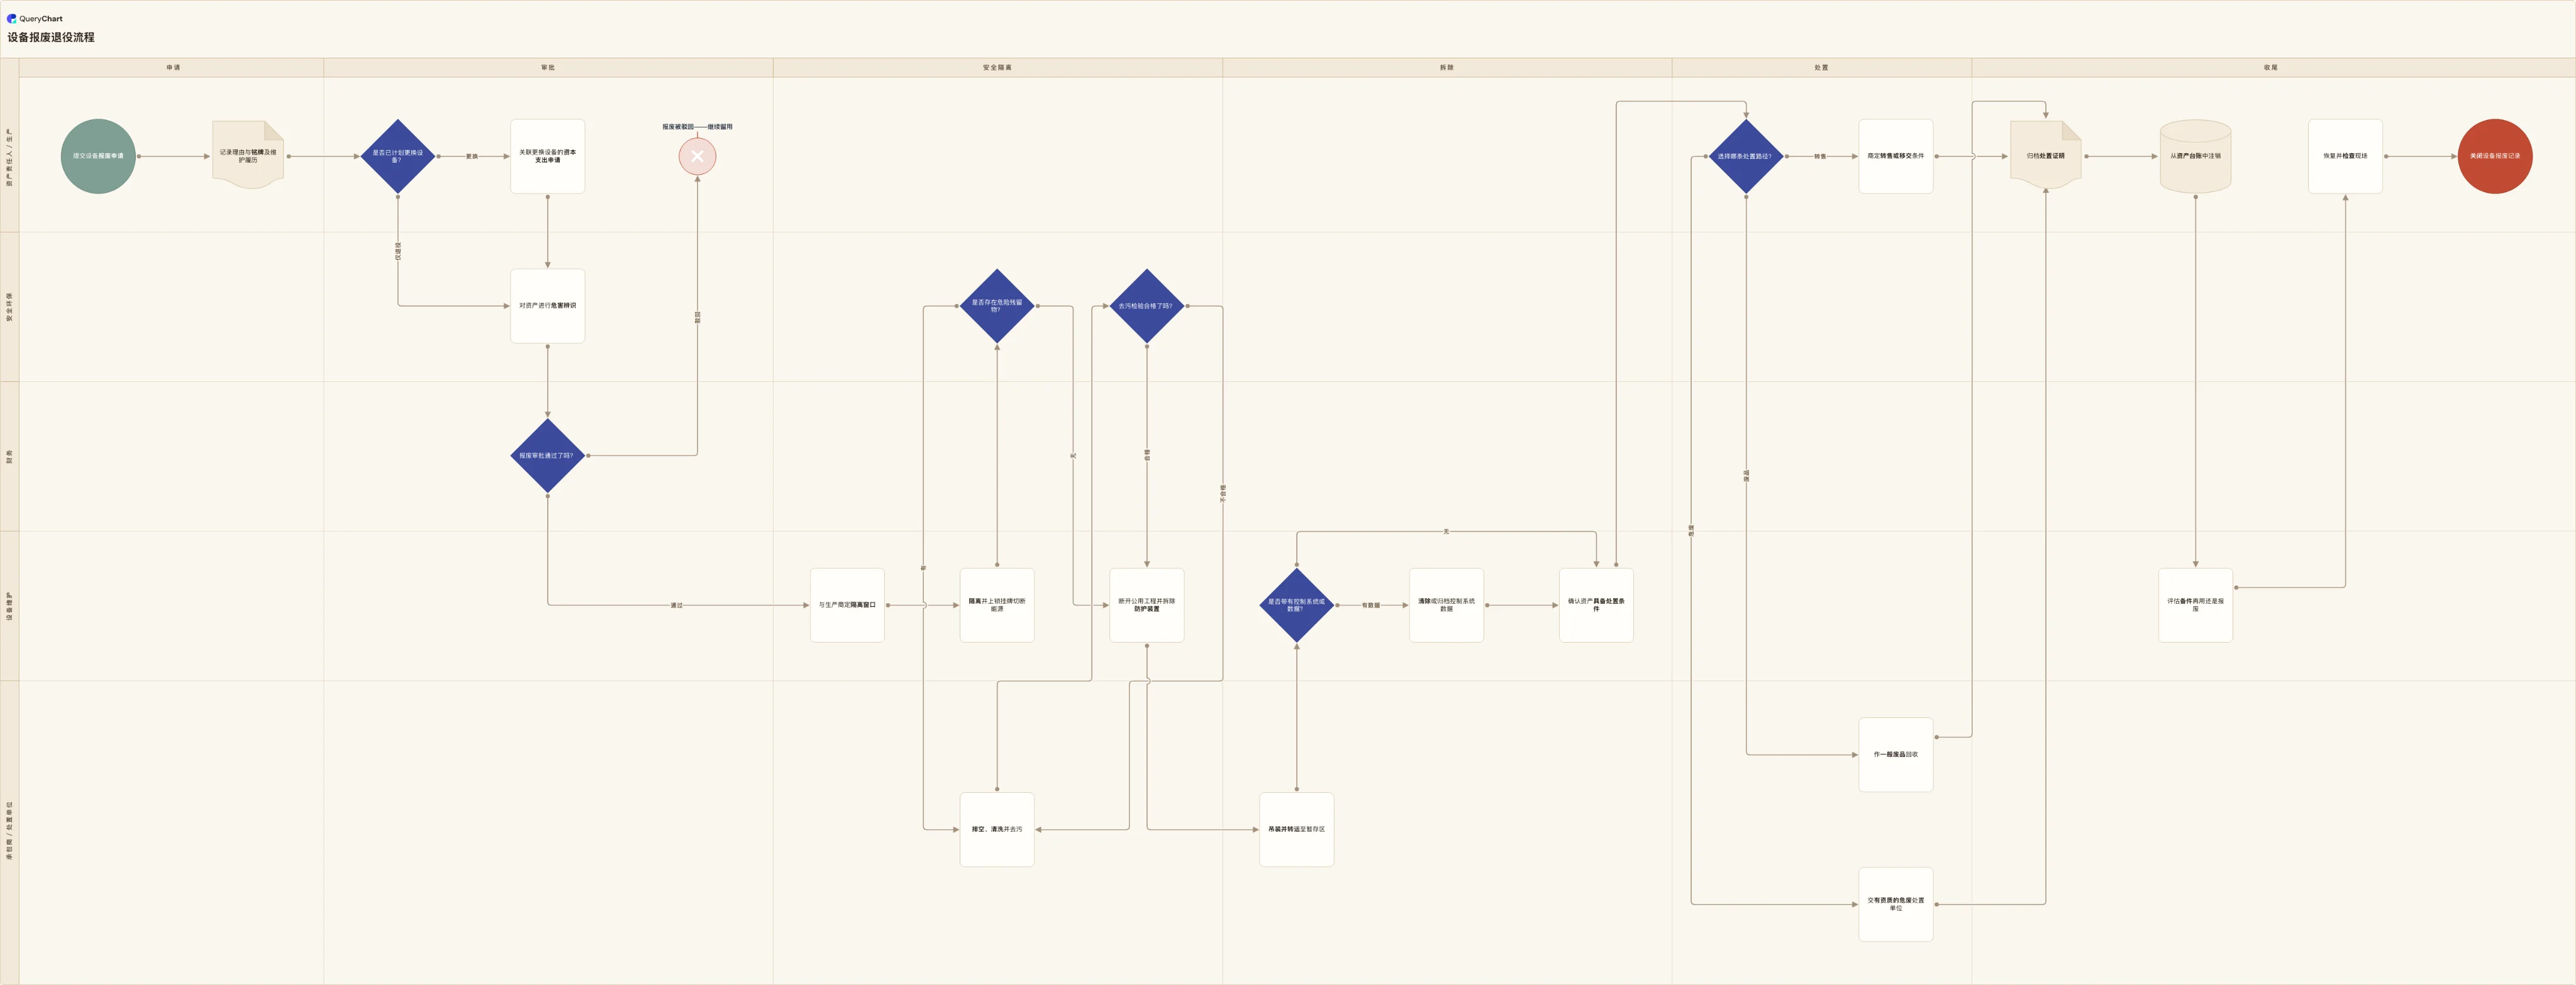Viewport: 2576px width, 985px height.
Task: Select the red X rejection end event
Action: pos(697,156)
